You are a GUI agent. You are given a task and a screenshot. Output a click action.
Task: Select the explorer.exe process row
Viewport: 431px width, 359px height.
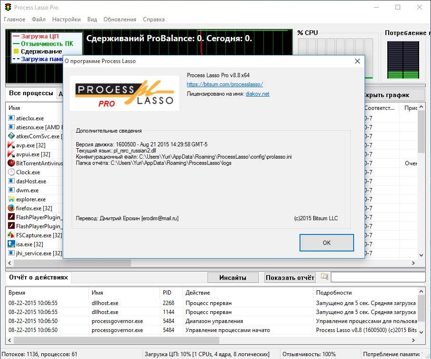point(34,199)
